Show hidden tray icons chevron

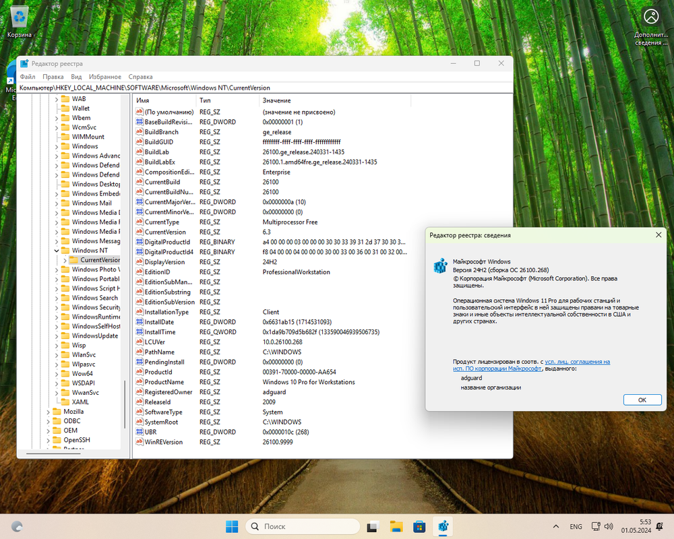click(556, 526)
